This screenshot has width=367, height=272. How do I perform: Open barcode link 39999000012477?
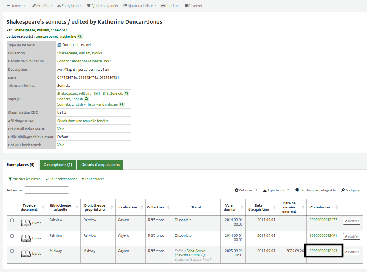323,220
